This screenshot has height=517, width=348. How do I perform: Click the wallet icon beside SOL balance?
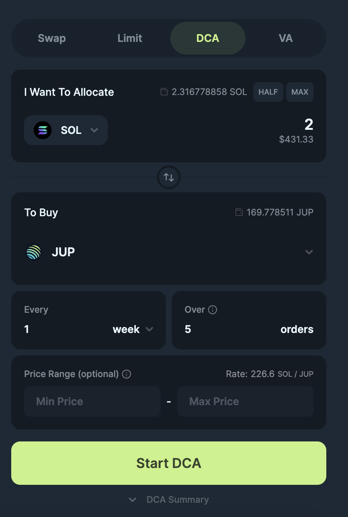click(164, 92)
